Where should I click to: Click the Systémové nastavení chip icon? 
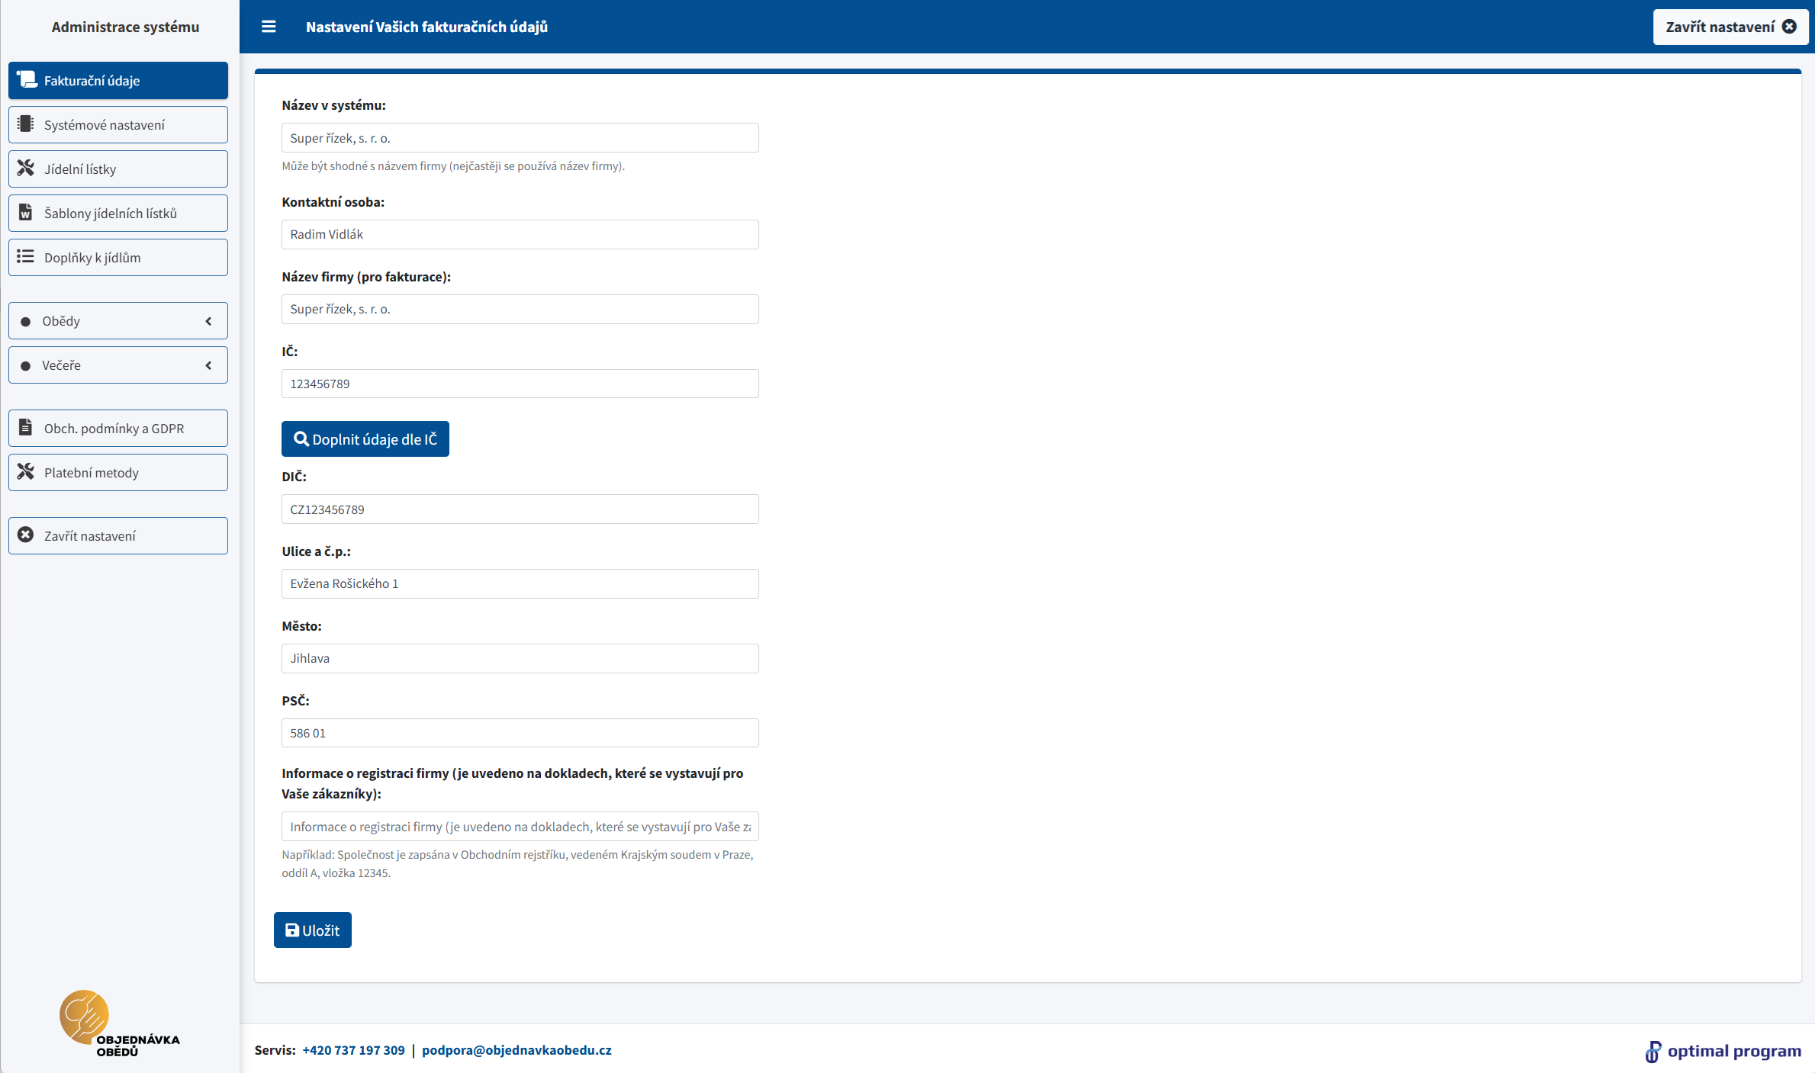coord(26,124)
